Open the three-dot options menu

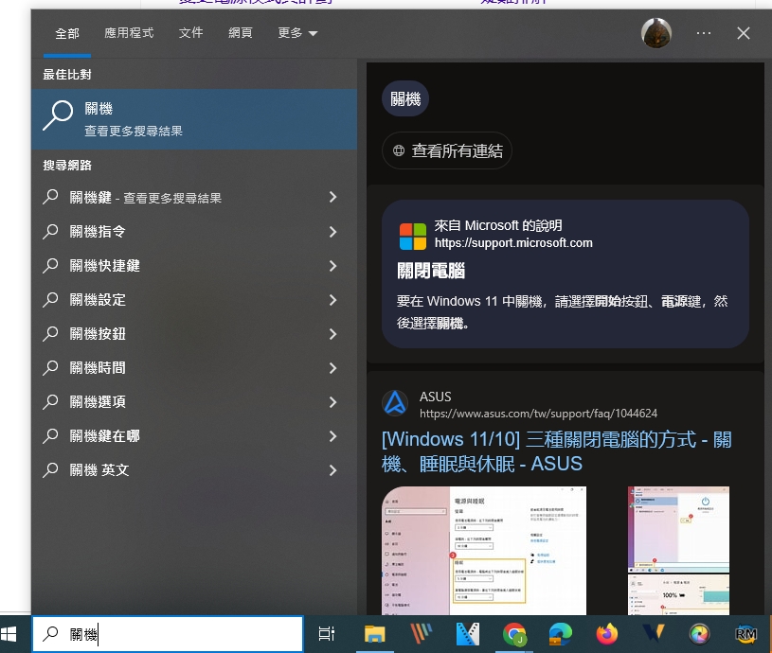pos(704,33)
